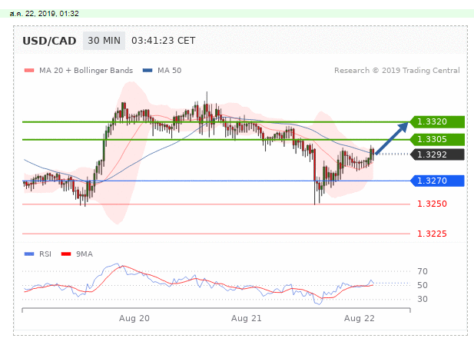
Task: Click the MA 50 legend label
Action: pyautogui.click(x=169, y=71)
